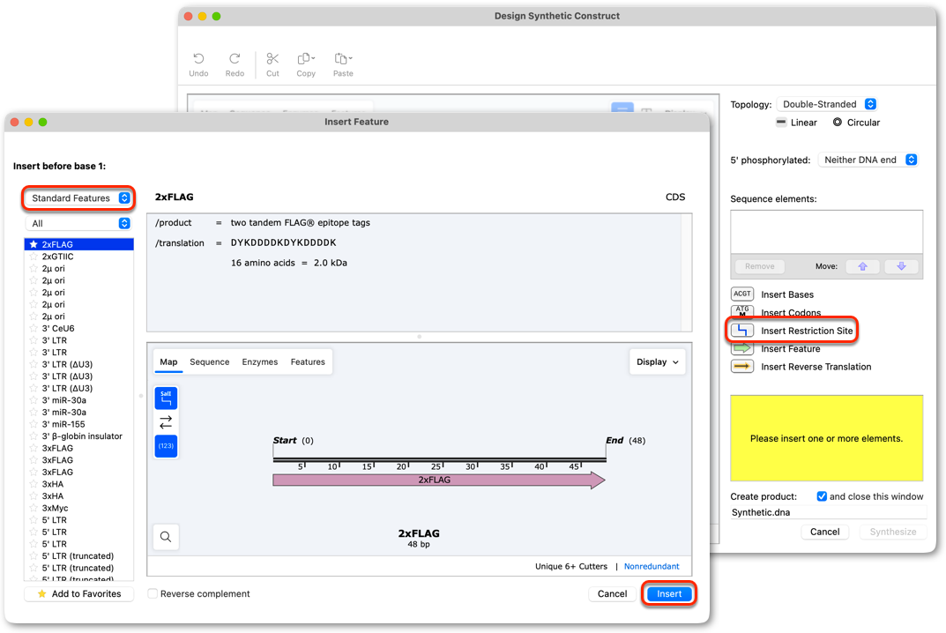Click the Remove sequence element button

coord(760,266)
